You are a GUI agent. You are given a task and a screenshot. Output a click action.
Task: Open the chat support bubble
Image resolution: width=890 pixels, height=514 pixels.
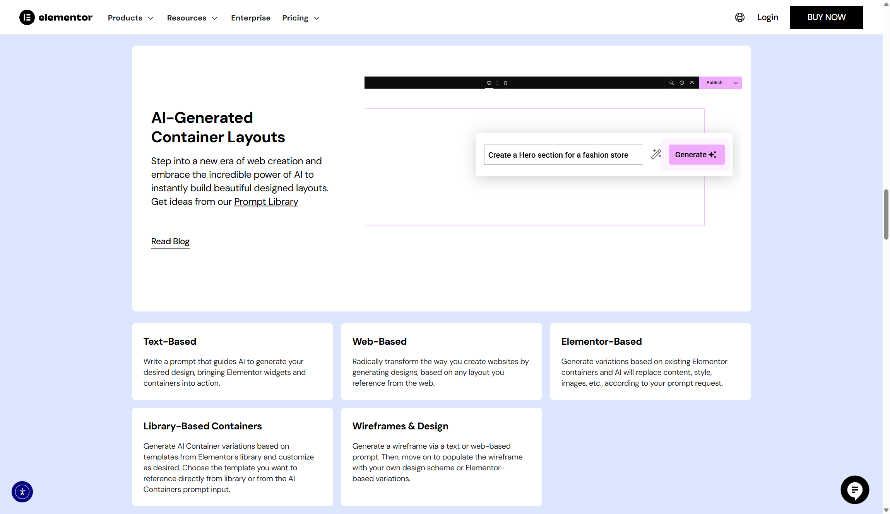[x=855, y=490]
